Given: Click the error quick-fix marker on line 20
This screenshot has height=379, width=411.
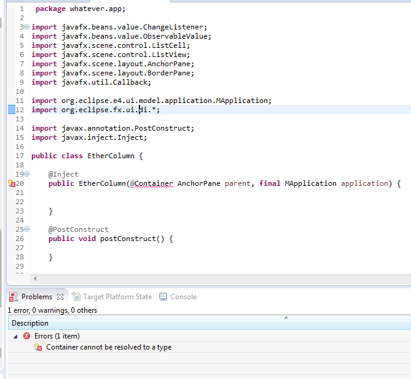Looking at the screenshot, I should coord(12,183).
